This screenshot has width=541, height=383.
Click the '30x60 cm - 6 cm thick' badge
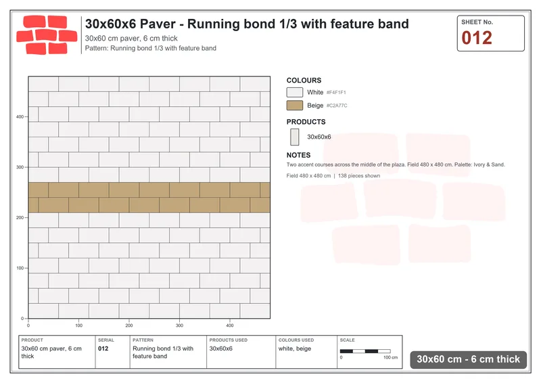468,359
